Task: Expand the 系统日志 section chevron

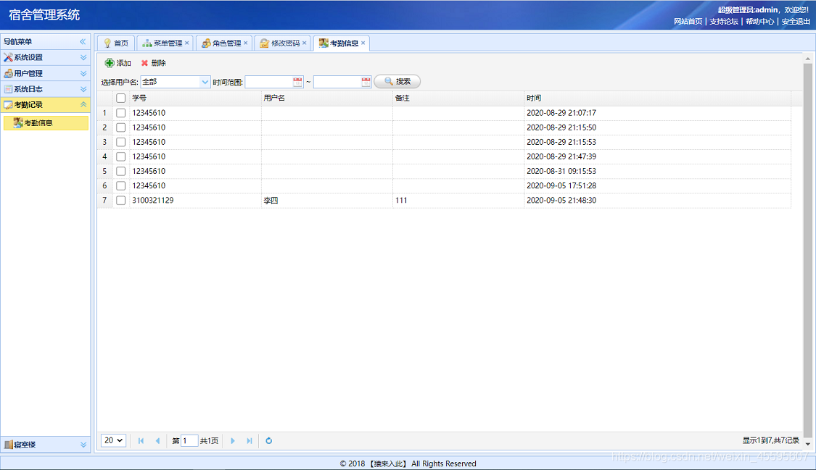Action: pyautogui.click(x=83, y=89)
